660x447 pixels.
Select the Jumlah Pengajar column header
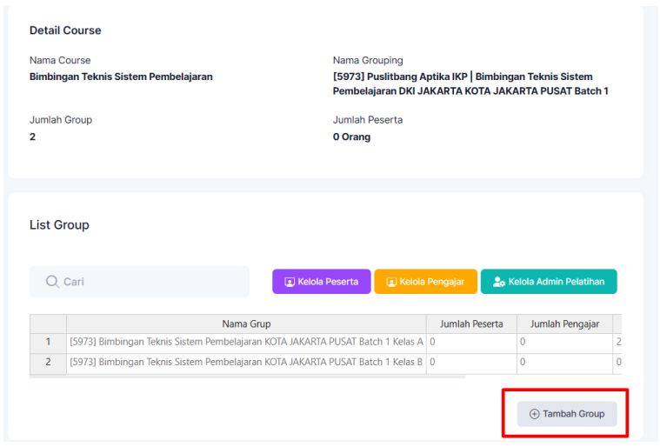pyautogui.click(x=563, y=324)
